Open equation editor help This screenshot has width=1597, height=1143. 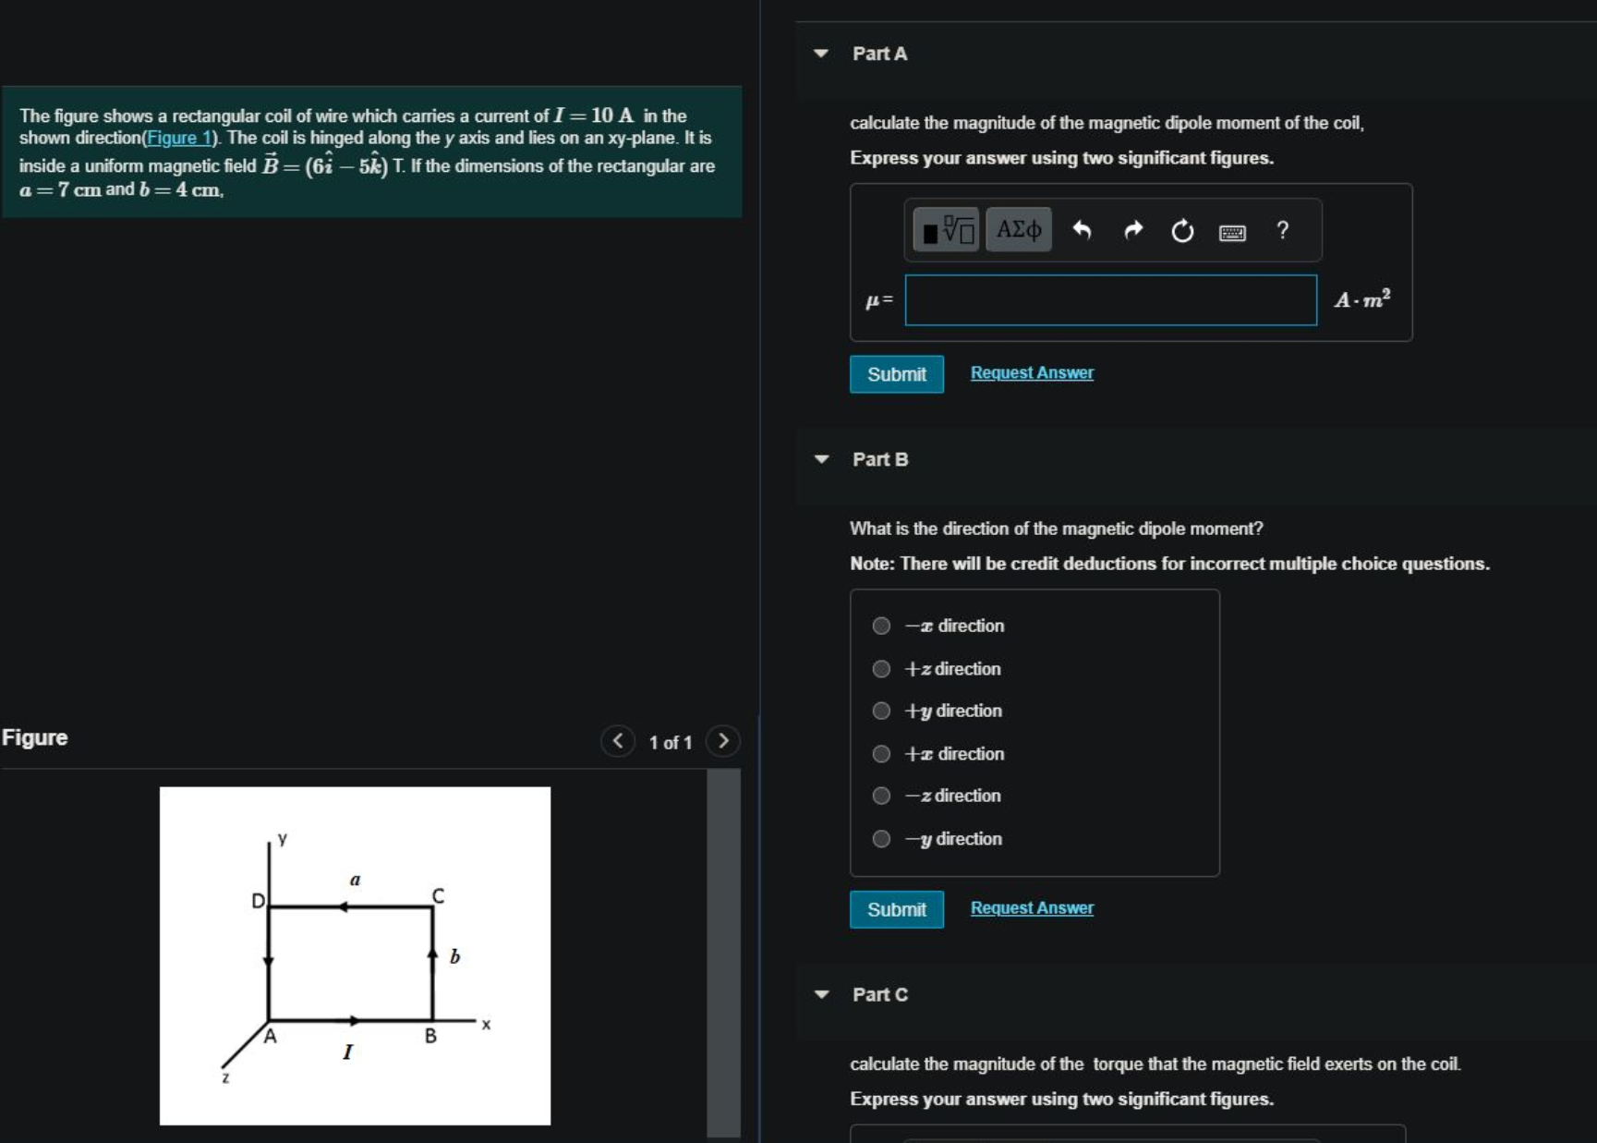tap(1282, 230)
